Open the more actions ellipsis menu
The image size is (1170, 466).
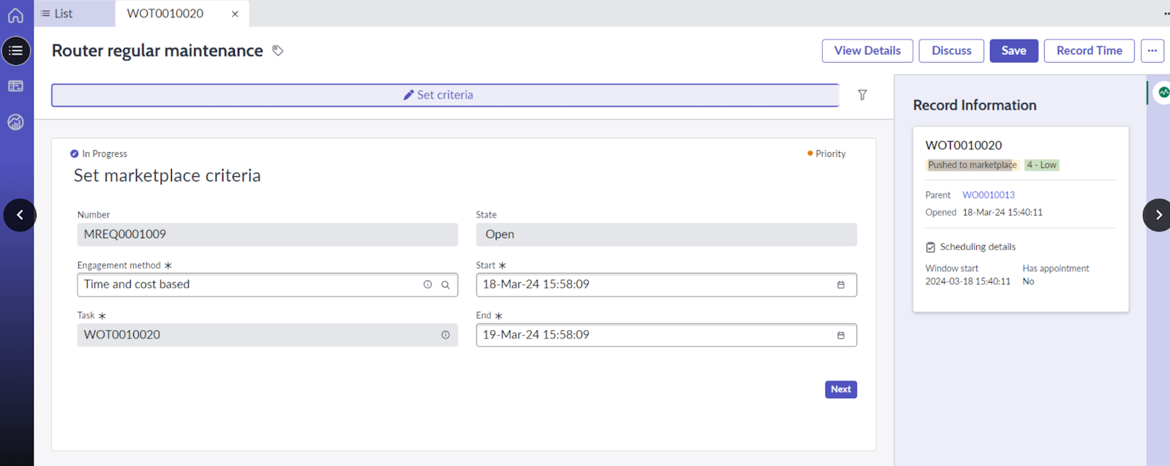coord(1152,50)
